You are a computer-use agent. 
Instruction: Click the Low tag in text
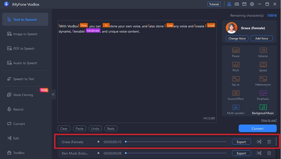click(x=170, y=25)
